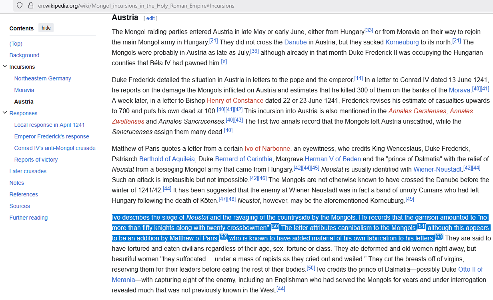Follow the Wiener-Neustadt link

pos(438,169)
